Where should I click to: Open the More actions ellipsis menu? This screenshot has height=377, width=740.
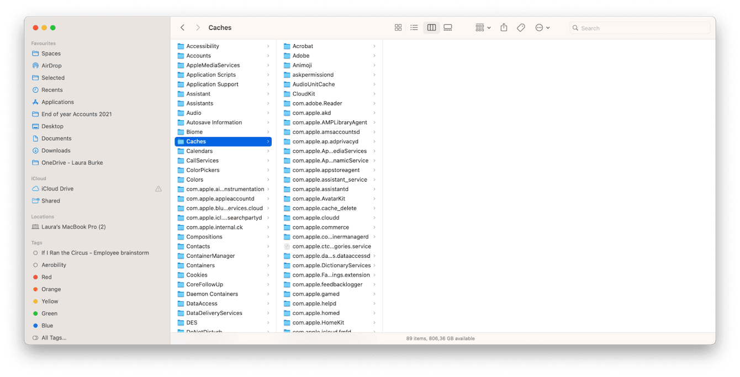pos(540,27)
